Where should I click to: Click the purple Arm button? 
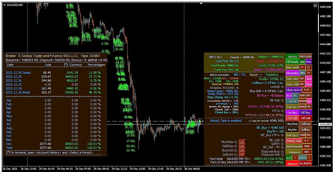tap(309, 62)
